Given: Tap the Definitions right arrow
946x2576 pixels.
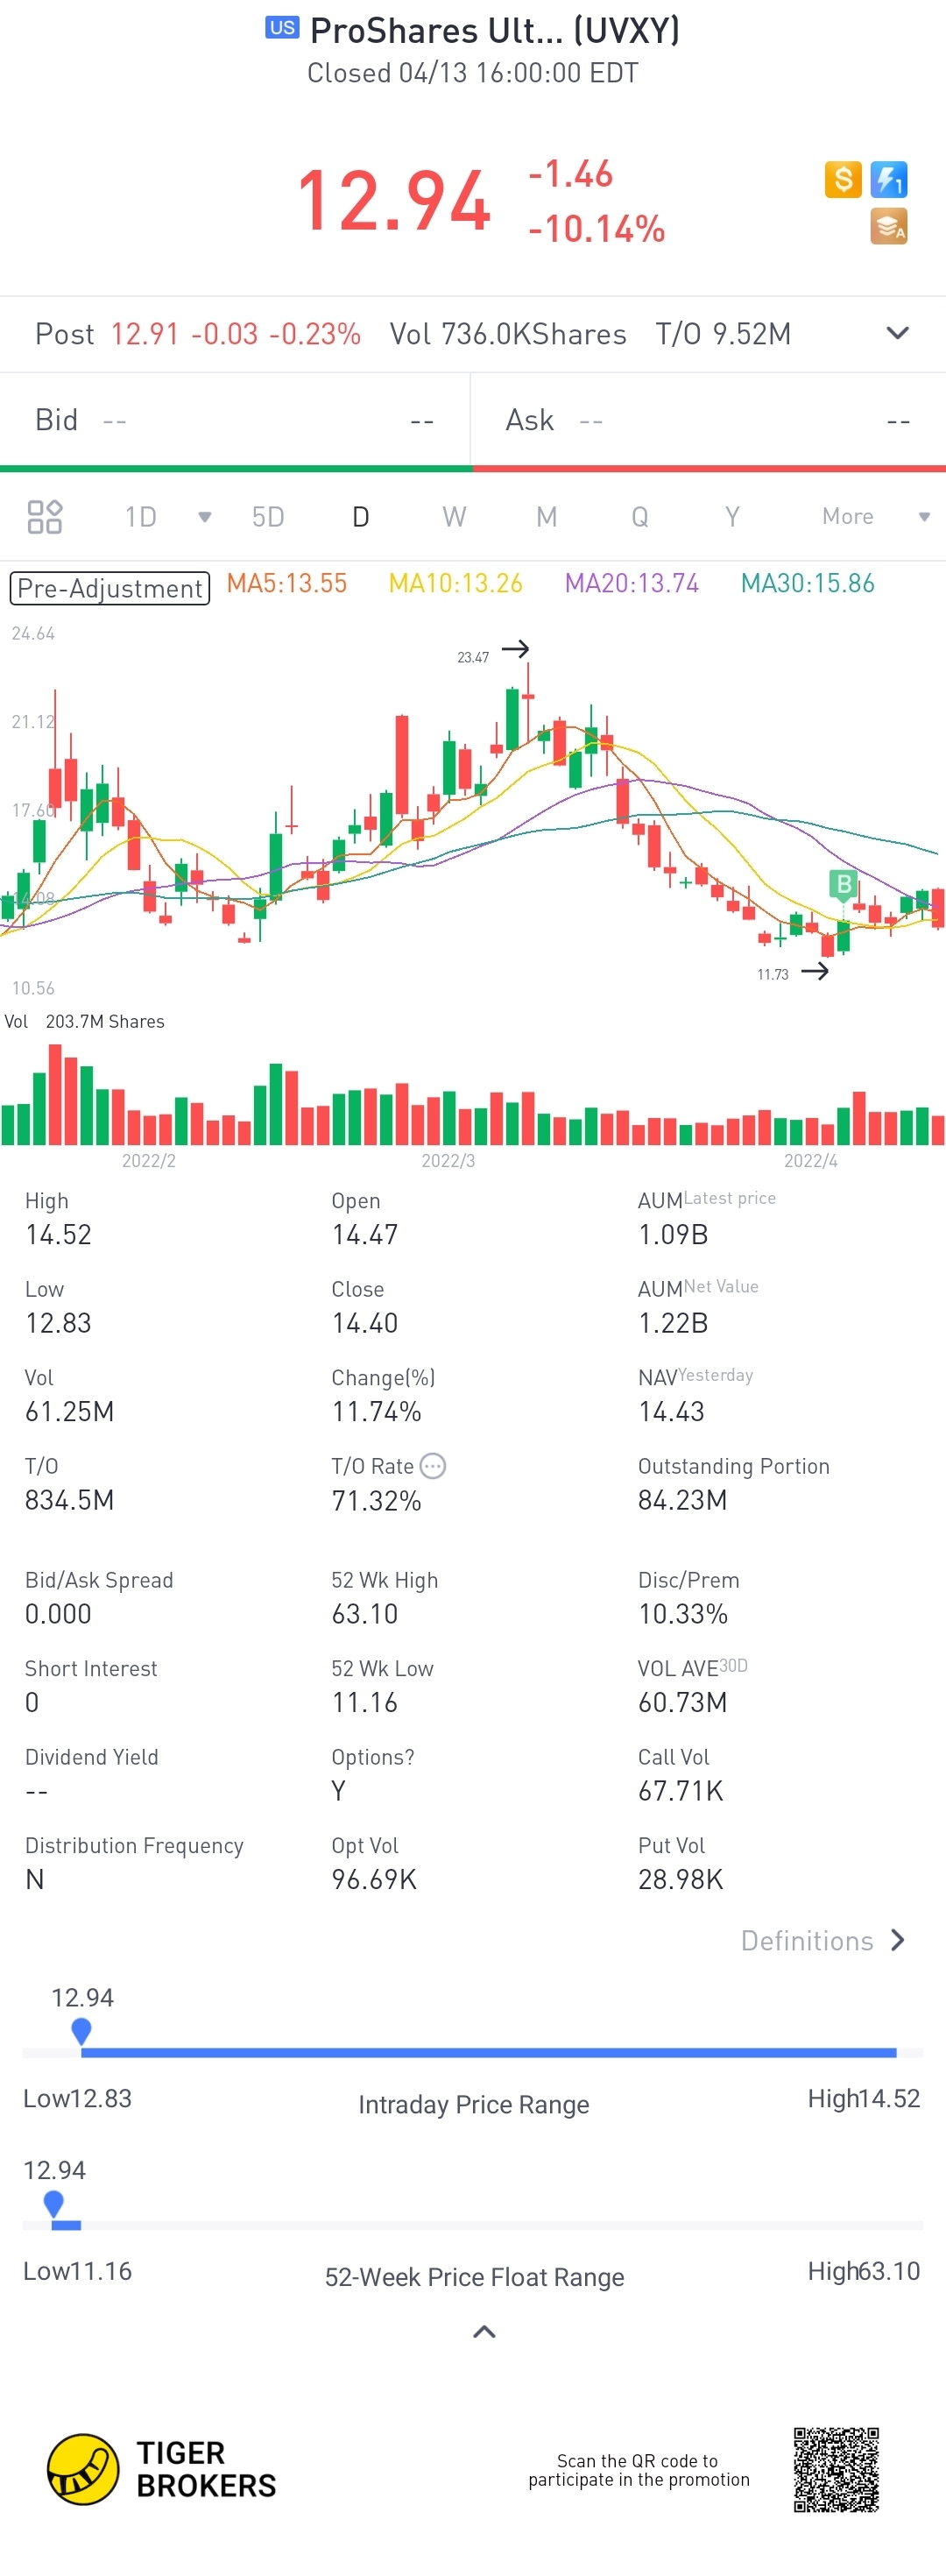Looking at the screenshot, I should click(x=898, y=1940).
